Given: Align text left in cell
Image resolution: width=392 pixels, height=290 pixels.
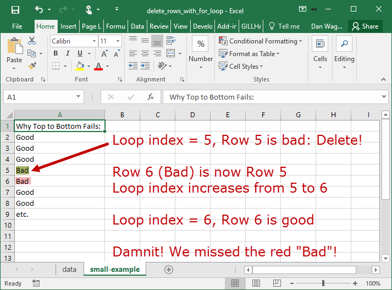Looking at the screenshot, I should click(x=133, y=53).
